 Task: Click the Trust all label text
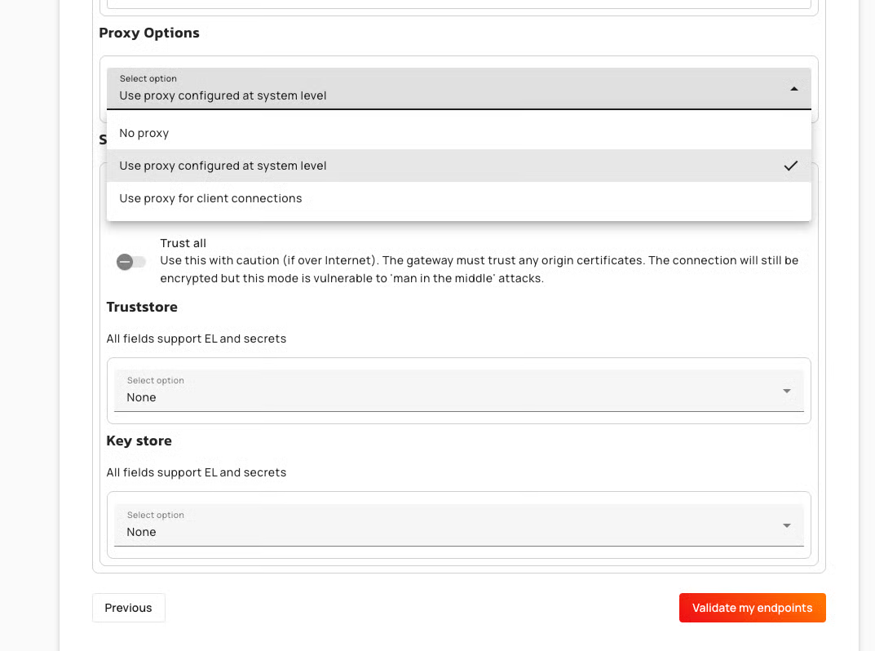(183, 243)
